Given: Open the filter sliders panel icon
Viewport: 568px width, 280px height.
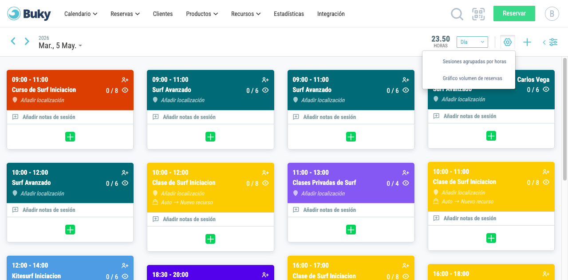Looking at the screenshot, I should point(553,42).
